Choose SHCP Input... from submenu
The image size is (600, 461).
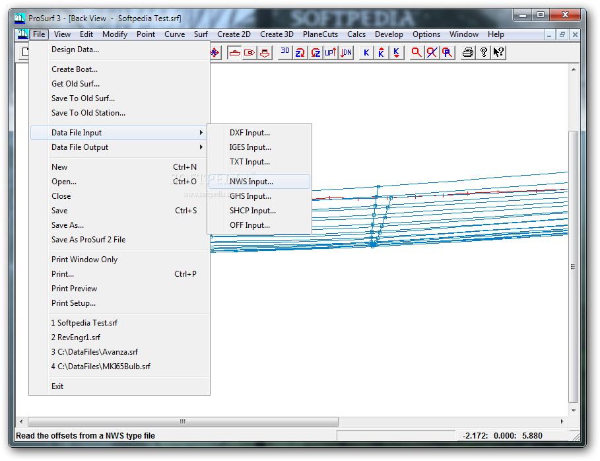click(259, 211)
